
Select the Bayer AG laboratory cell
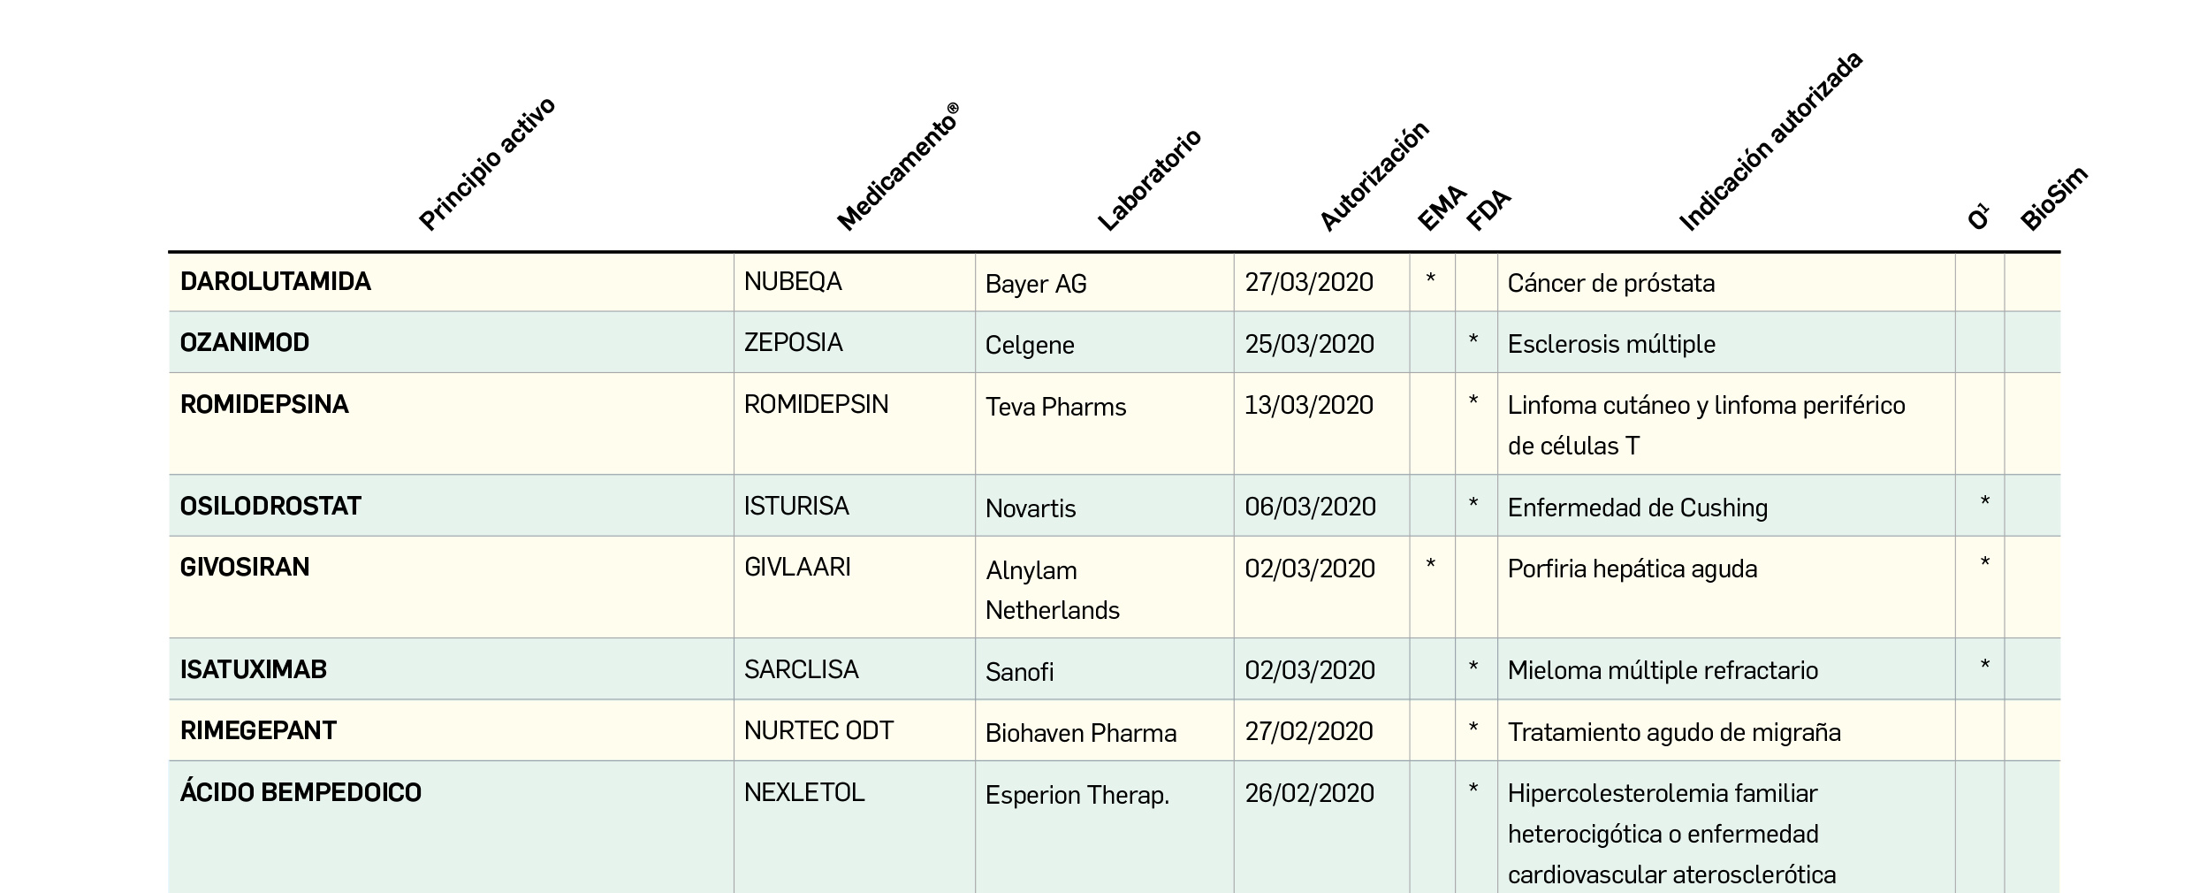click(x=1036, y=285)
